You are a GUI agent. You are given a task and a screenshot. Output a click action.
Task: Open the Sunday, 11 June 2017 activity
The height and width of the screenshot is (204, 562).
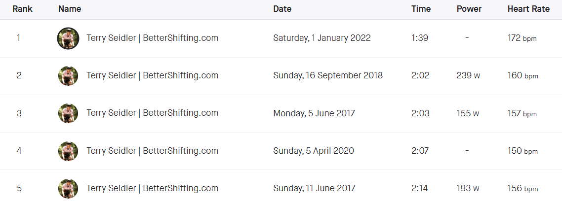click(x=314, y=188)
